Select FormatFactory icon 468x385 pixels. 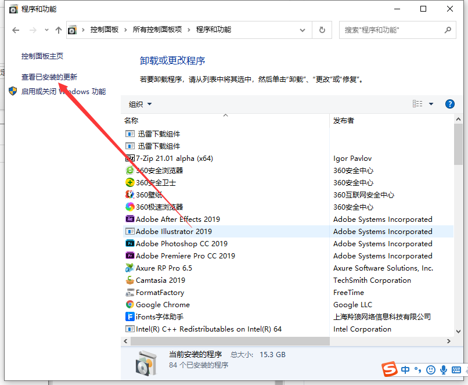(130, 292)
